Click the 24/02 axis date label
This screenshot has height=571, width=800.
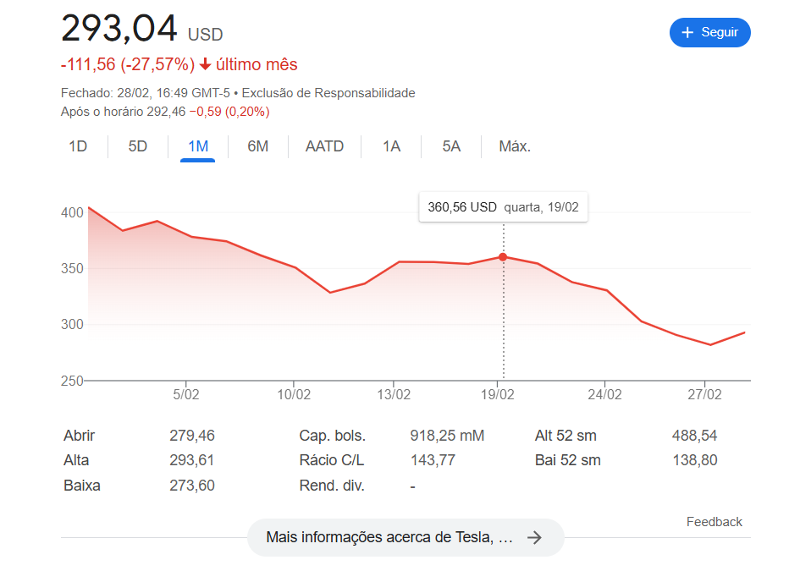604,394
